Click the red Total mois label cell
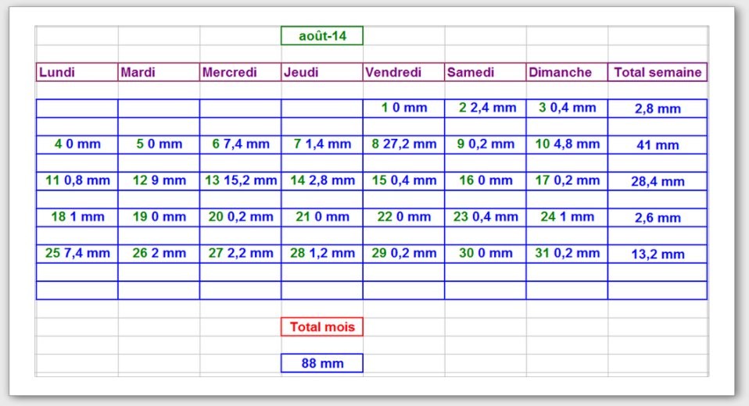749x406 pixels. pyautogui.click(x=322, y=327)
